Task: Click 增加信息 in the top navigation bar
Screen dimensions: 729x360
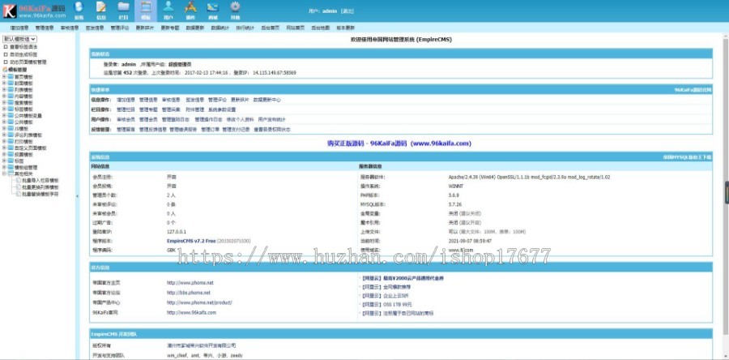Action: click(19, 28)
